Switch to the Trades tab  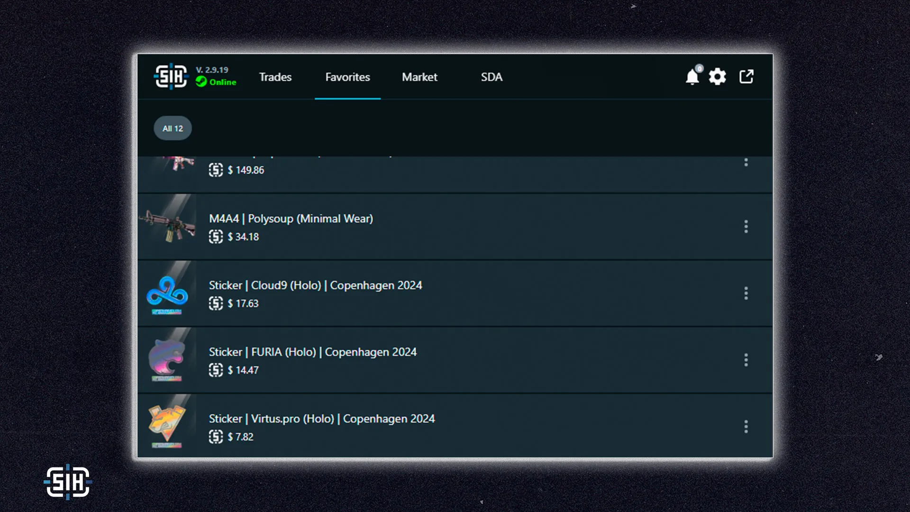click(x=275, y=77)
